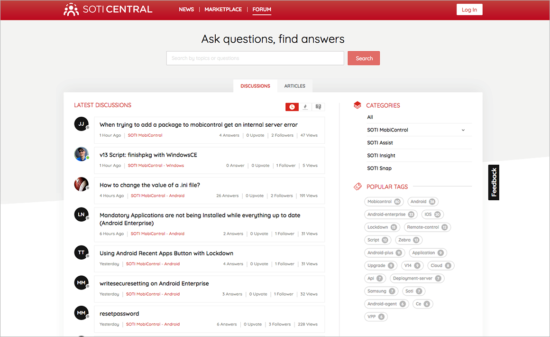The height and width of the screenshot is (337, 550).
Task: Open the MM avatar beside resetpassword post
Action: point(82,313)
